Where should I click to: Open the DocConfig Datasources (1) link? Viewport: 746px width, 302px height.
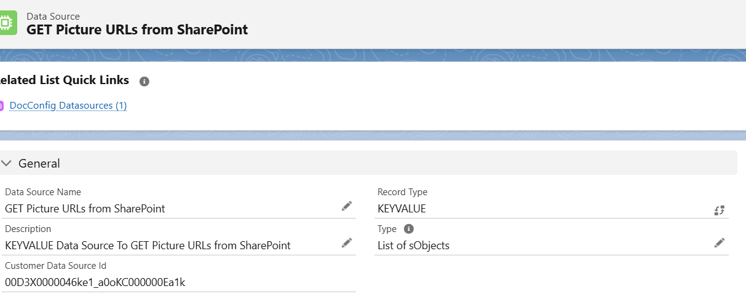(68, 106)
